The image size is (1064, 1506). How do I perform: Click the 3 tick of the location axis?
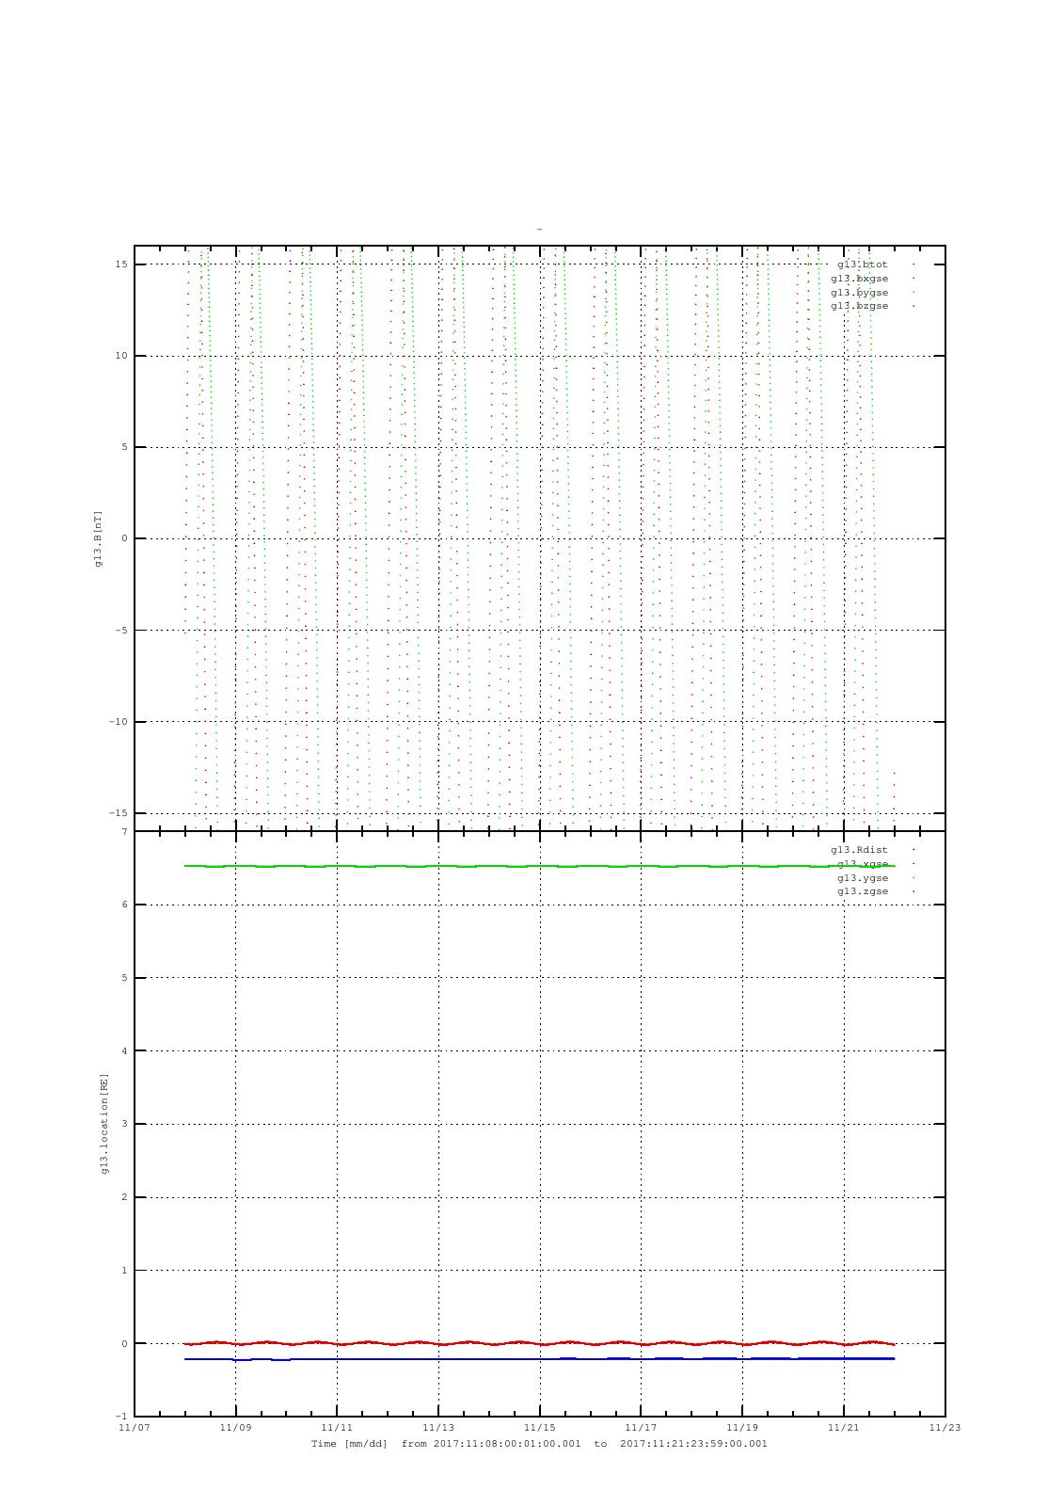coord(124,1124)
